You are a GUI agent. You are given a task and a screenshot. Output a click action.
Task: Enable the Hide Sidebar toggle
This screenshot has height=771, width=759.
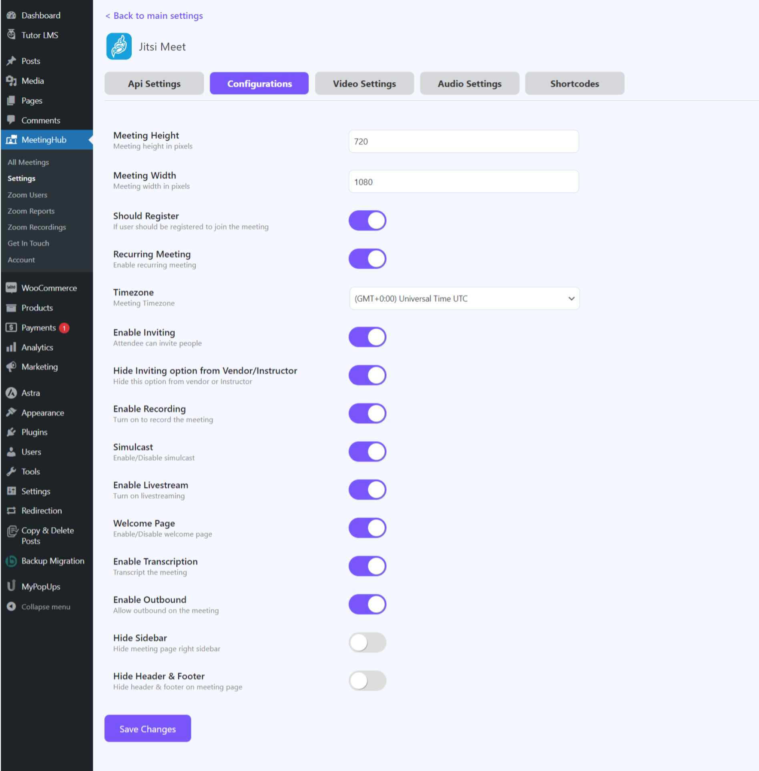(367, 643)
